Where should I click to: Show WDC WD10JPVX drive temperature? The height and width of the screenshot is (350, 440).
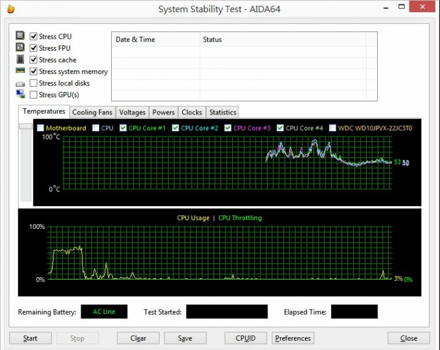click(x=332, y=128)
